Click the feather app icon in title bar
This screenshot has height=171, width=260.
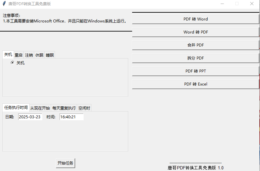click(x=4, y=4)
